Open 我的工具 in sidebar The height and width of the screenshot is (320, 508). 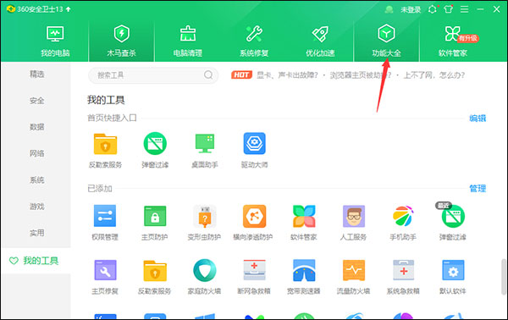[x=36, y=261]
